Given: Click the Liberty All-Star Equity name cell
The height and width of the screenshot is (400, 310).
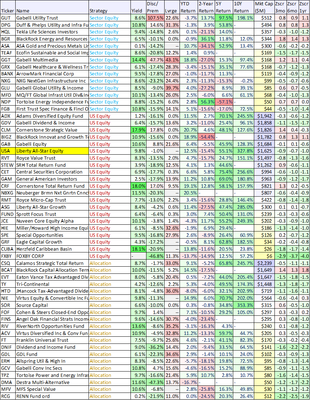Looking at the screenshot, I should pyautogui.click(x=52, y=151).
